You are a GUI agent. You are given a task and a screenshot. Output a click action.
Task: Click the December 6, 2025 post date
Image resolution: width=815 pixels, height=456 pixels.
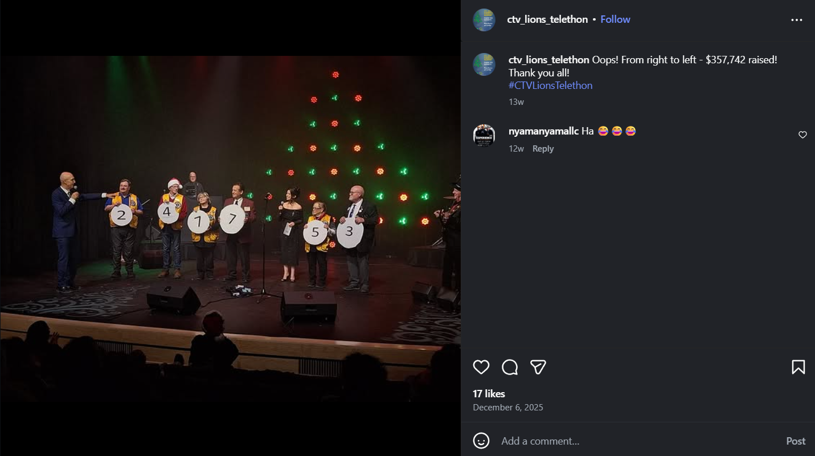508,407
